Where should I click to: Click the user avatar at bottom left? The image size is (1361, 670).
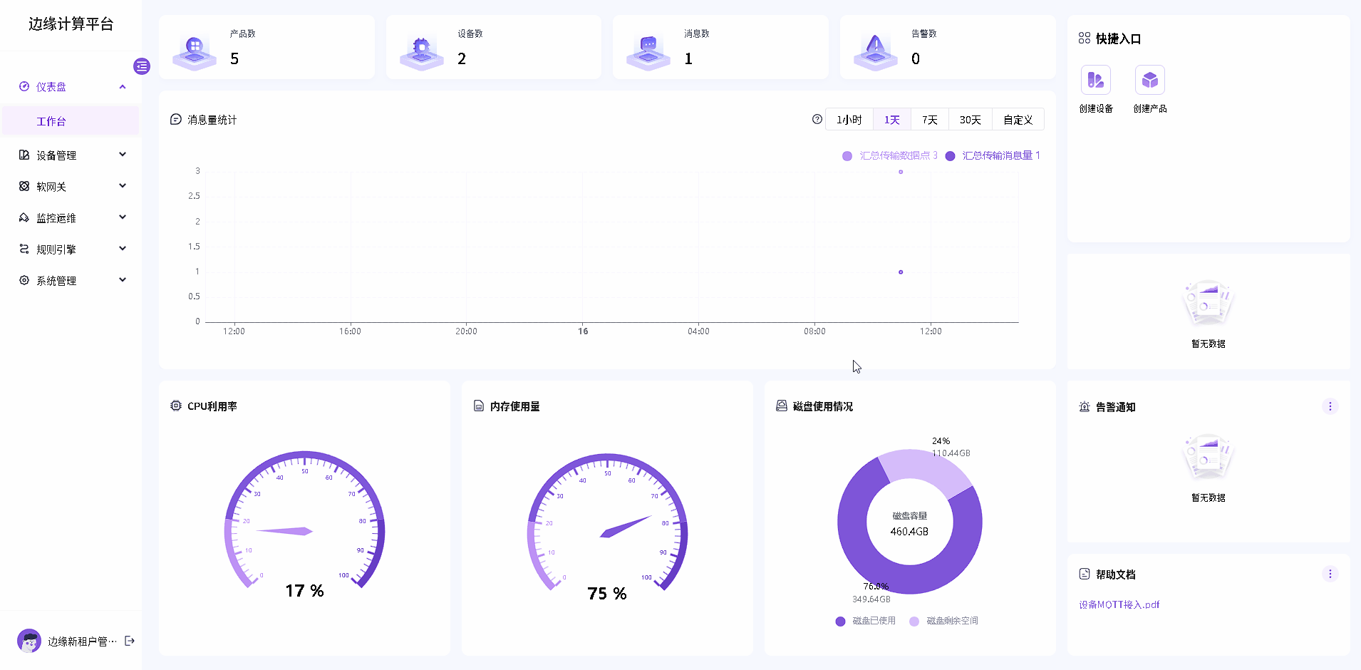29,641
